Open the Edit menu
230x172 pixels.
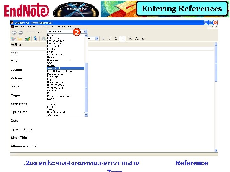pos(22,27)
